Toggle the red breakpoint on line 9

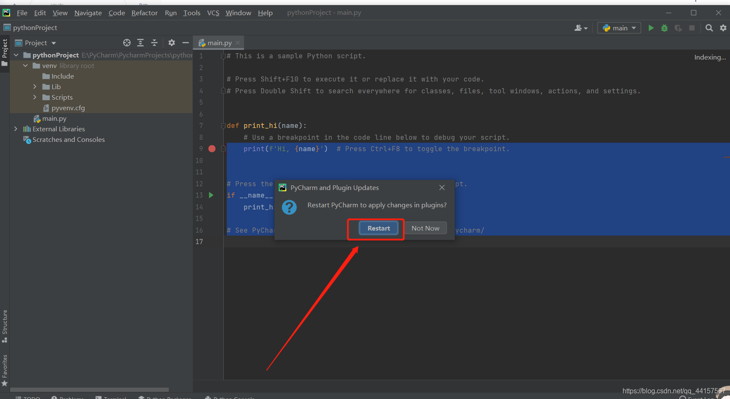pyautogui.click(x=212, y=149)
